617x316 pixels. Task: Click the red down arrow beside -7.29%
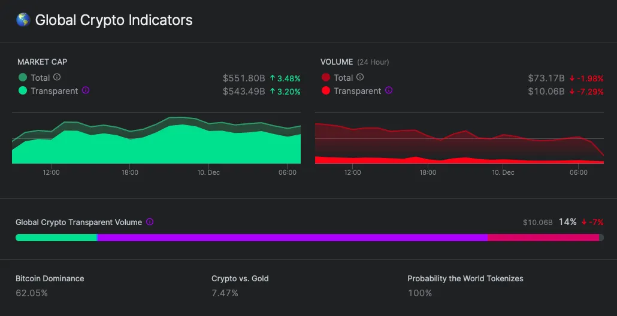[x=572, y=92]
